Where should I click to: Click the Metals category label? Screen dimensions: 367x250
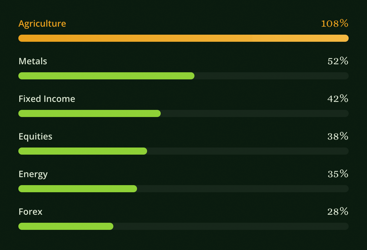click(33, 61)
